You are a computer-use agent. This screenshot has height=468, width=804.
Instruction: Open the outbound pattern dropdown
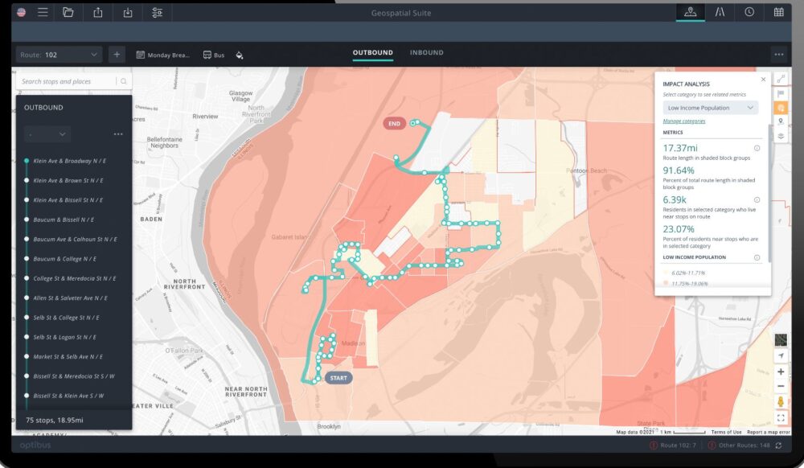point(47,134)
